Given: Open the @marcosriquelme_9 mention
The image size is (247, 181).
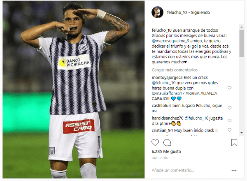Looking at the screenshot, I should (170, 41).
